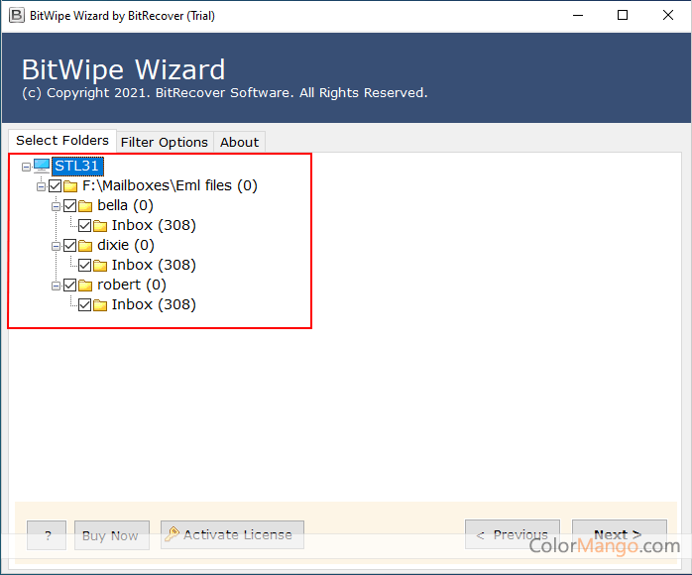Select 'Inbox (308)' under robert
This screenshot has height=575, width=692.
(154, 305)
